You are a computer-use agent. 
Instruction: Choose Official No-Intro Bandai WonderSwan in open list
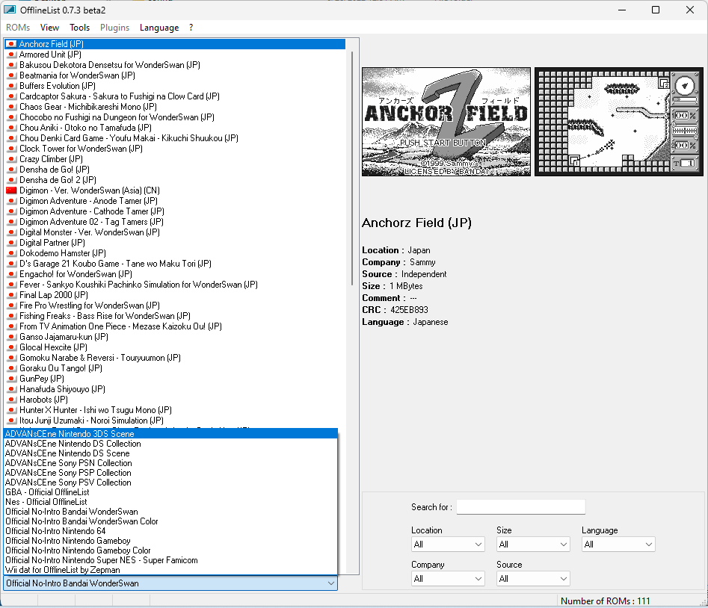pyautogui.click(x=170, y=512)
